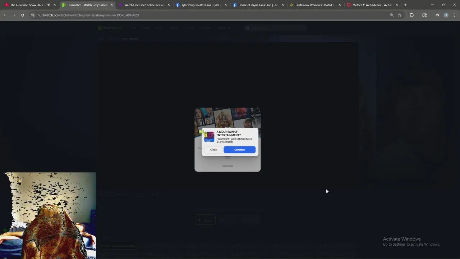460x259 pixels.
Task: Bookmark this page with the star icon
Action: (400, 15)
